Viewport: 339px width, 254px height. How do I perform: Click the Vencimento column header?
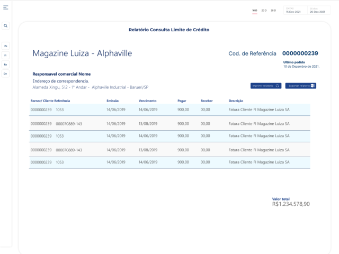point(147,101)
